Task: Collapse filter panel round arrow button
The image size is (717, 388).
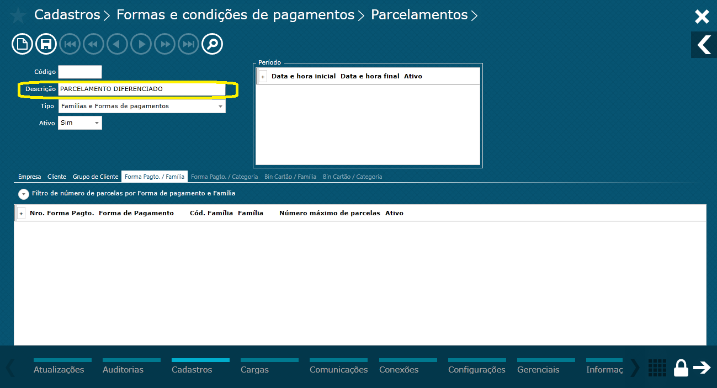Action: pos(24,194)
